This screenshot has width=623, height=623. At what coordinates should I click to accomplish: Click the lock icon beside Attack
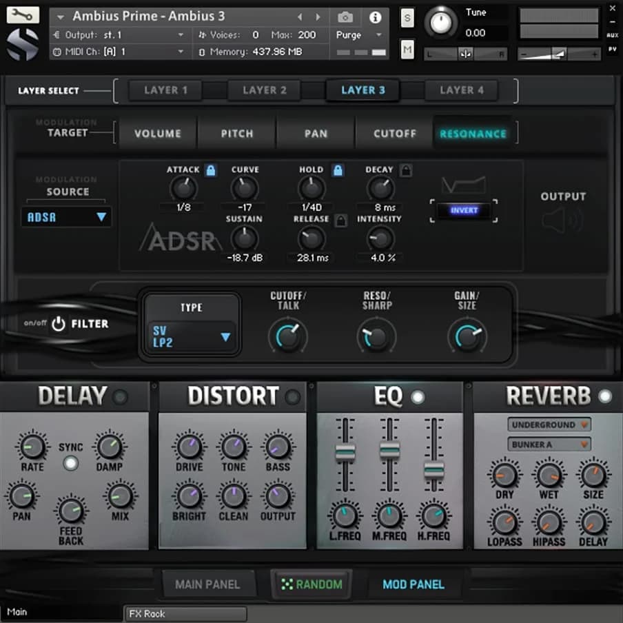[x=211, y=170]
